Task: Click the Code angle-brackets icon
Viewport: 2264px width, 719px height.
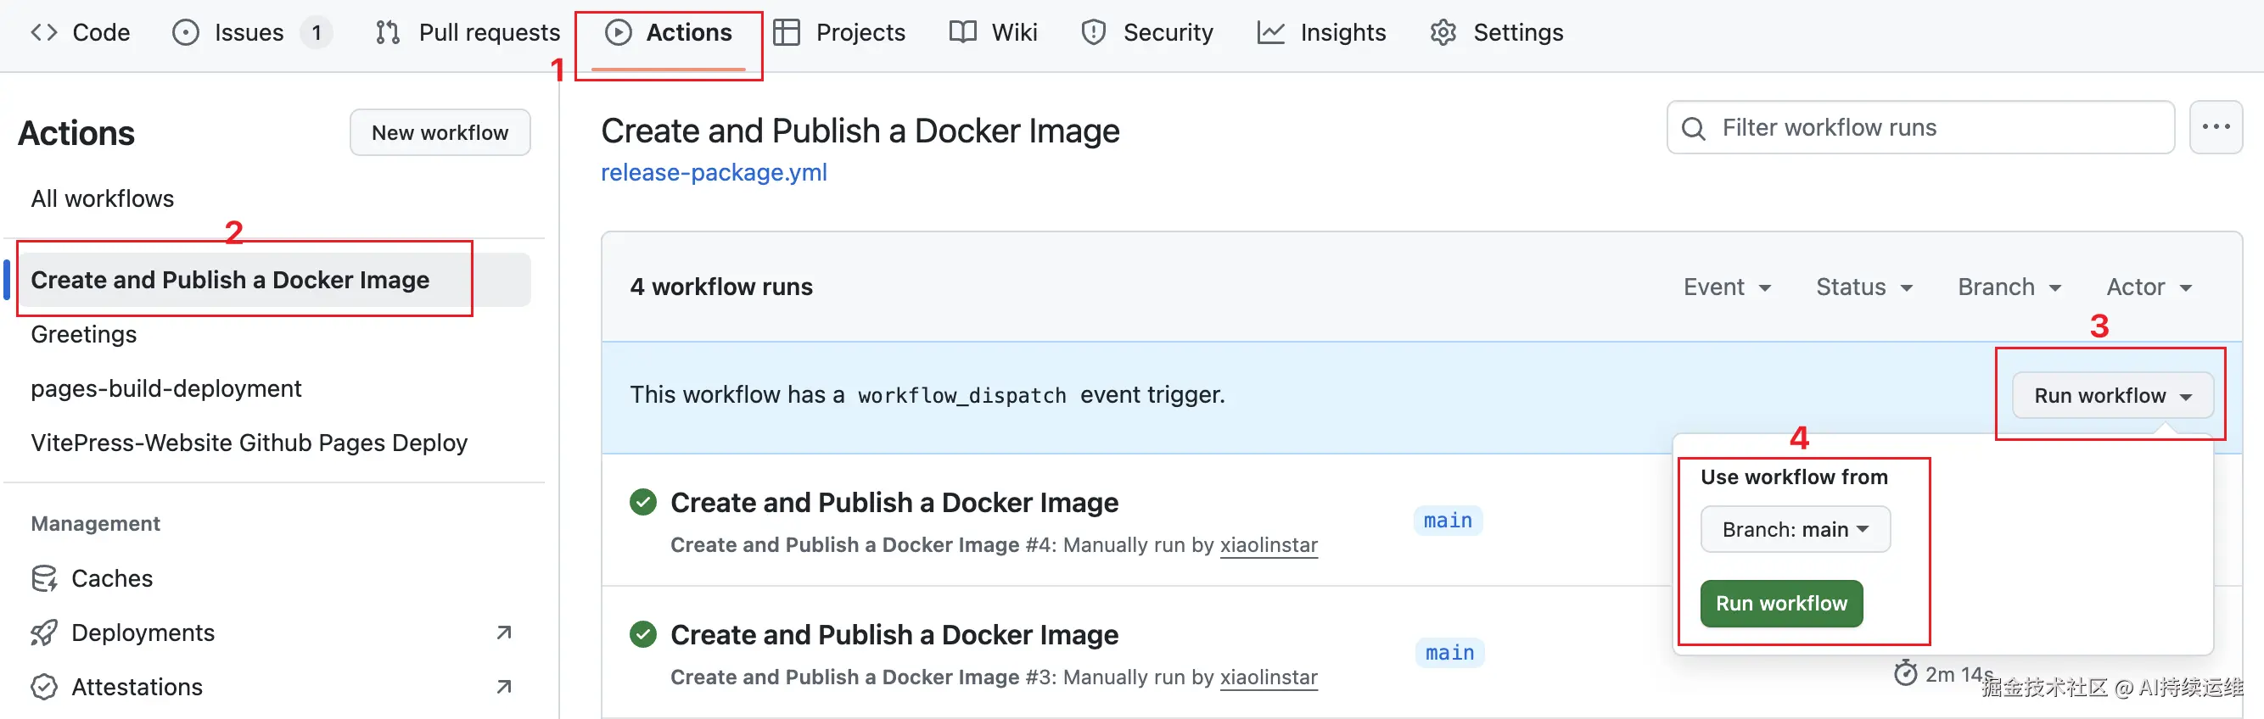Action: [44, 32]
